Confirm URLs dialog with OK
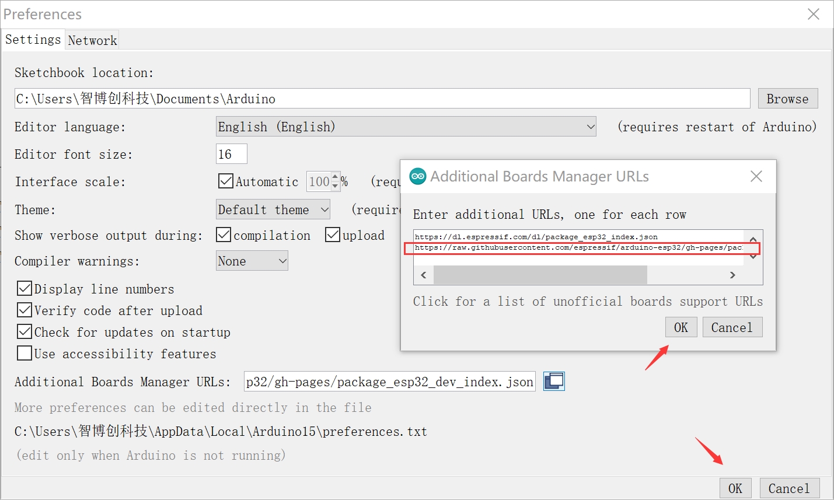Image resolution: width=834 pixels, height=500 pixels. (x=681, y=327)
